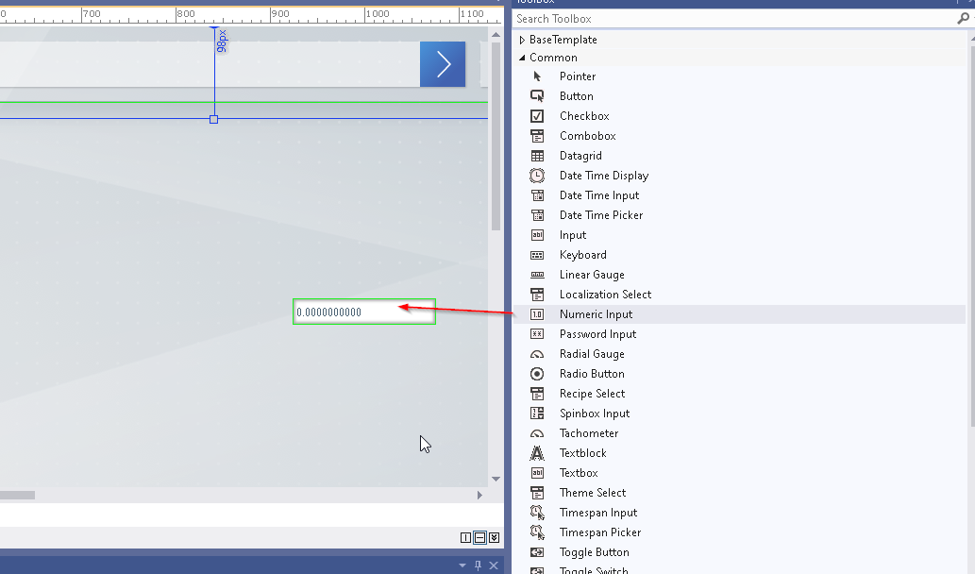Select the Combobox control icon
This screenshot has height=574, width=975.
click(537, 136)
